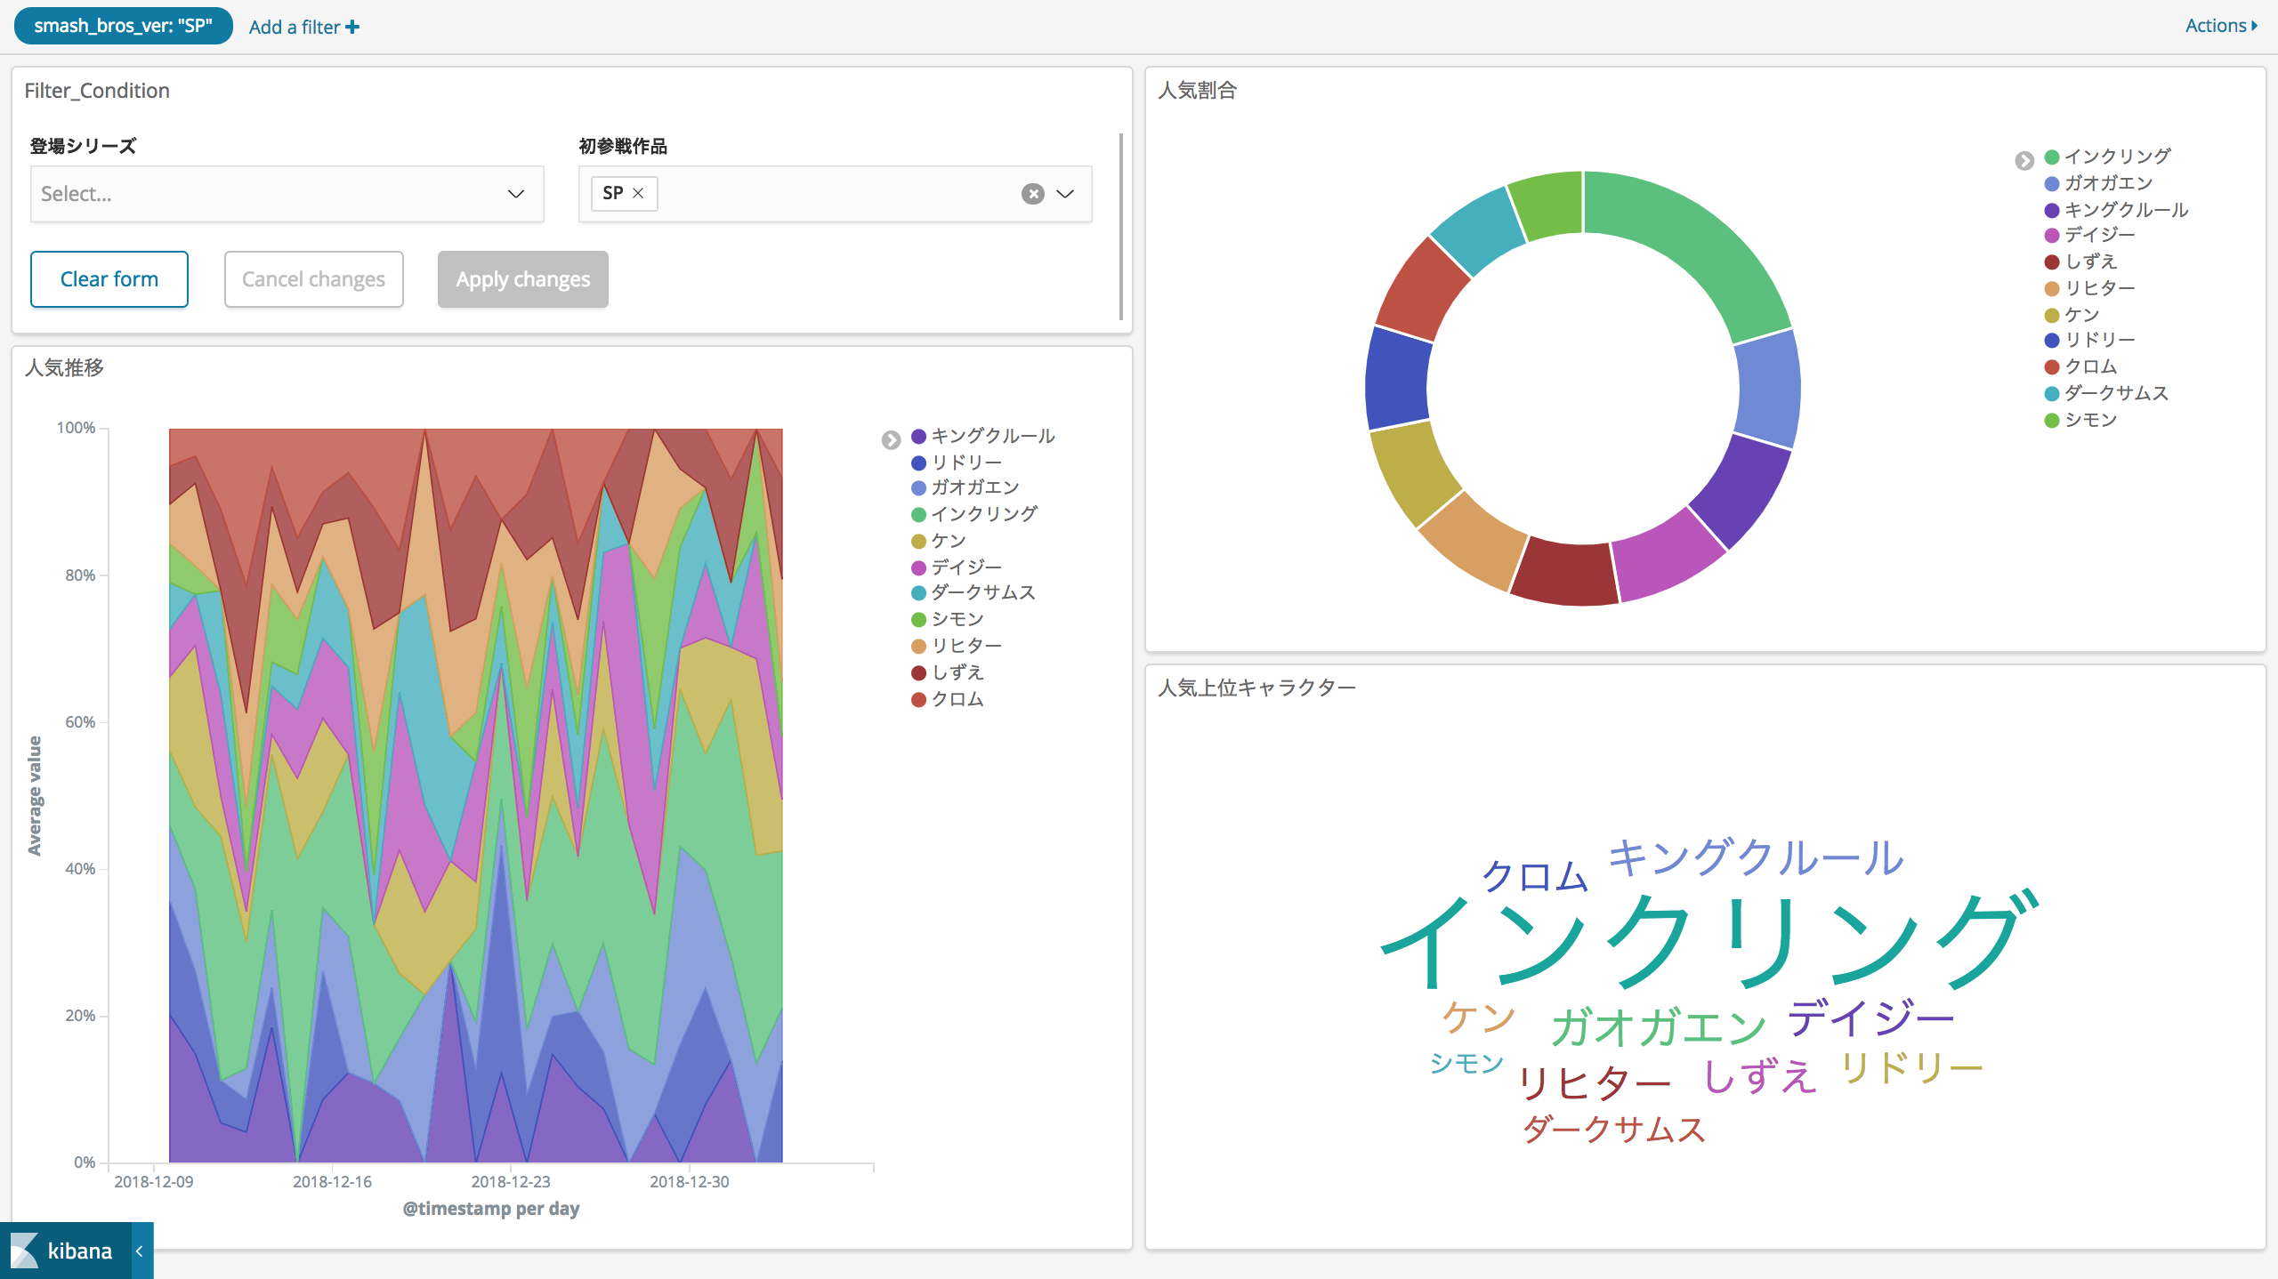Open the 初参戦作品 dropdown arrow
Screen dimensions: 2278x1279
(1065, 193)
